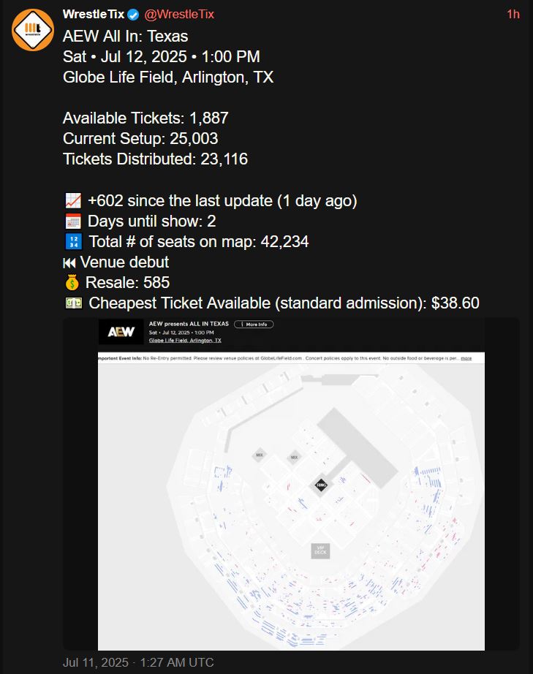Click the calendar emoji icon
533x674 pixels.
tap(73, 221)
